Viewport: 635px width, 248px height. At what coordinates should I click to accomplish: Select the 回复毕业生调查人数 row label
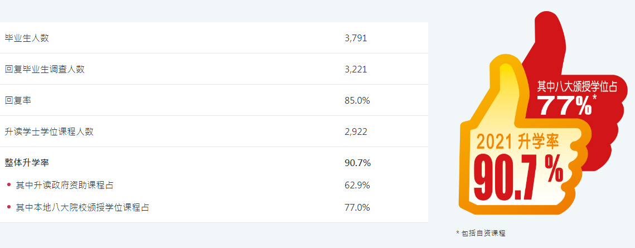[45, 69]
